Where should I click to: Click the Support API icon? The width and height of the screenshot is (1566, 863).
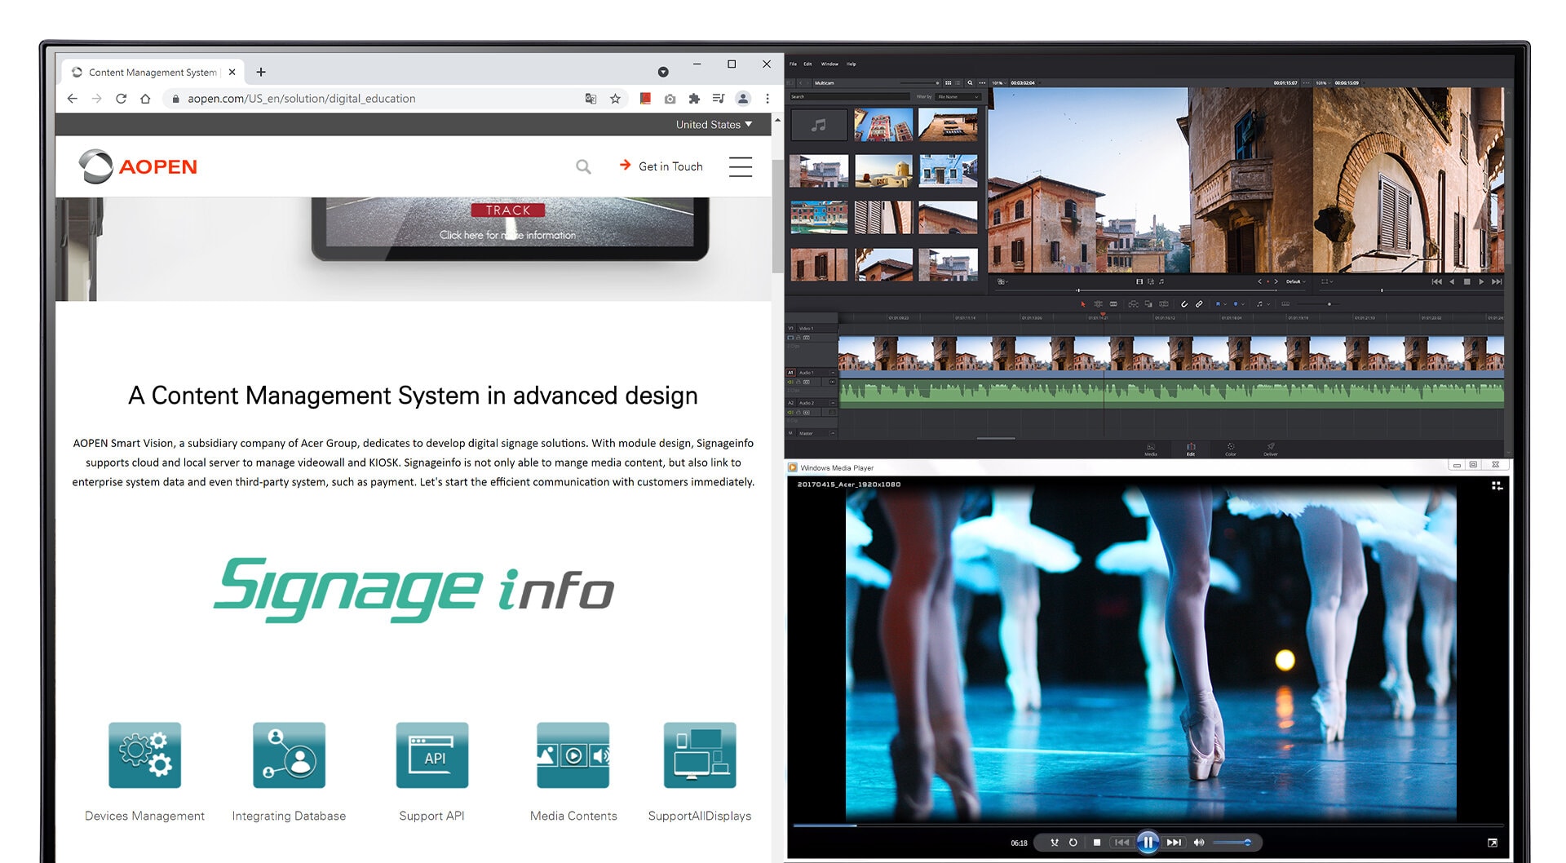tap(432, 755)
